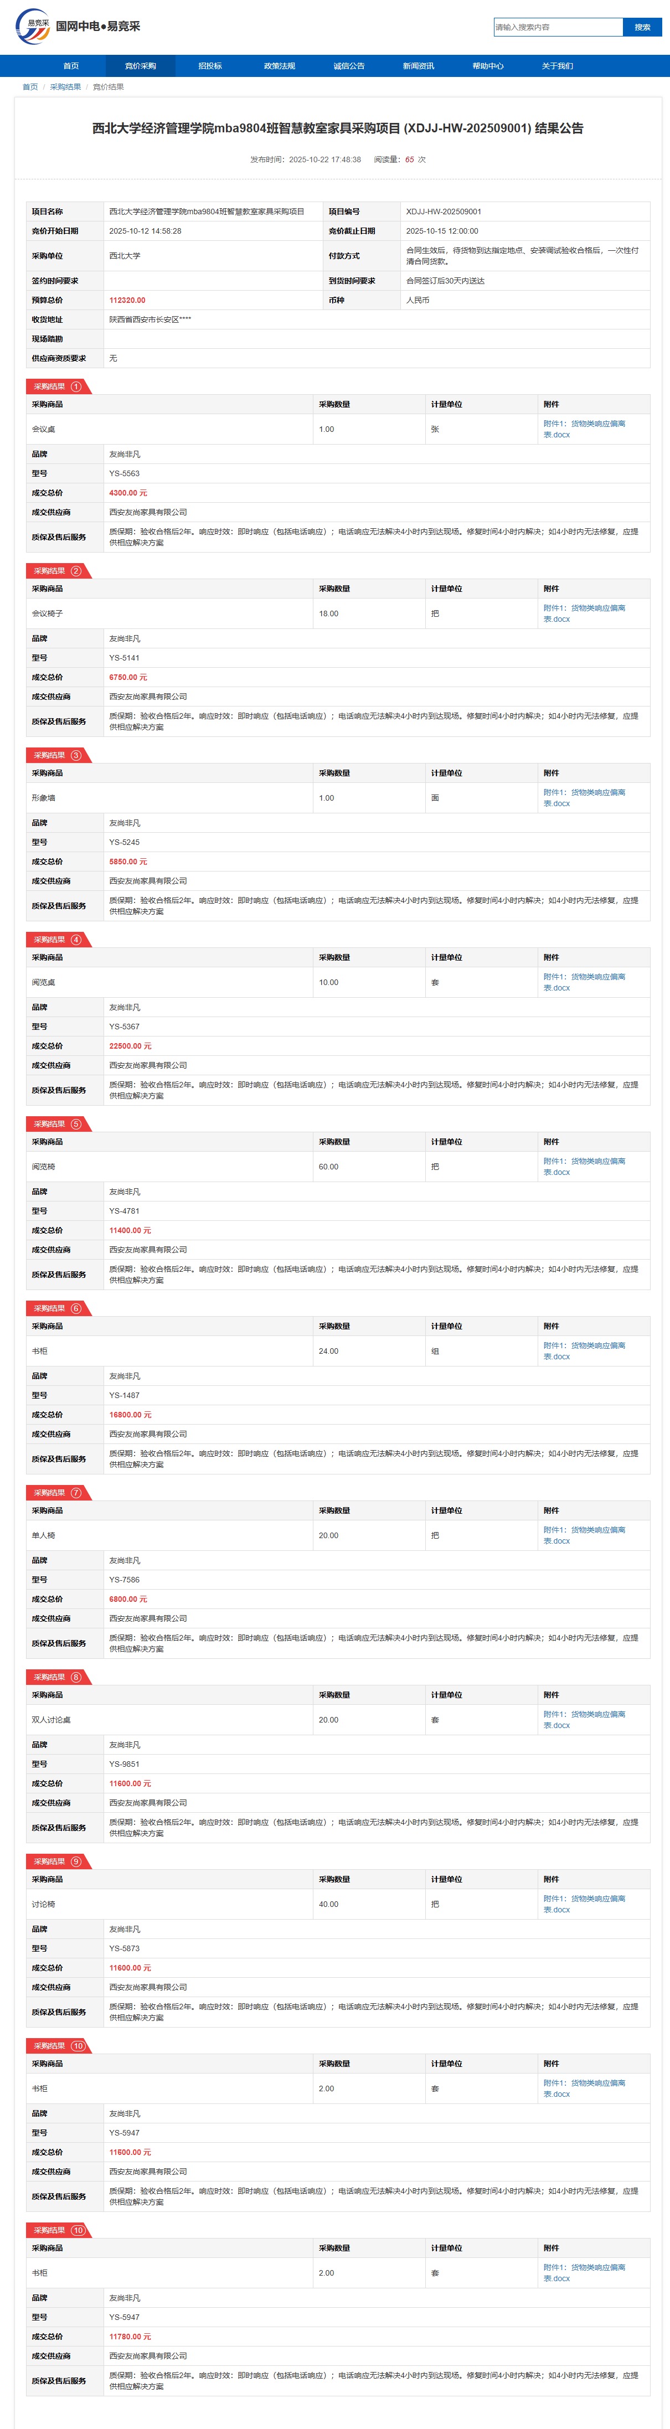Select the 竞价采购 navigation tab
The width and height of the screenshot is (670, 2429).
[141, 66]
